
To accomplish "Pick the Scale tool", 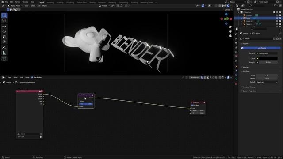I will [4, 37].
